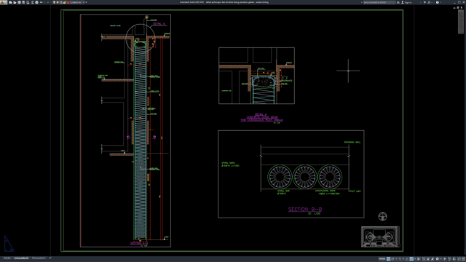Select the Presentation1 layout tab
This screenshot has height=262, width=466.
click(x=39, y=258)
